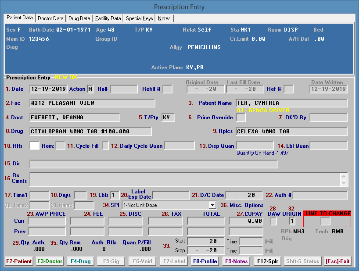Click the Line To Change box
This screenshot has width=359, height=271.
[325, 221]
